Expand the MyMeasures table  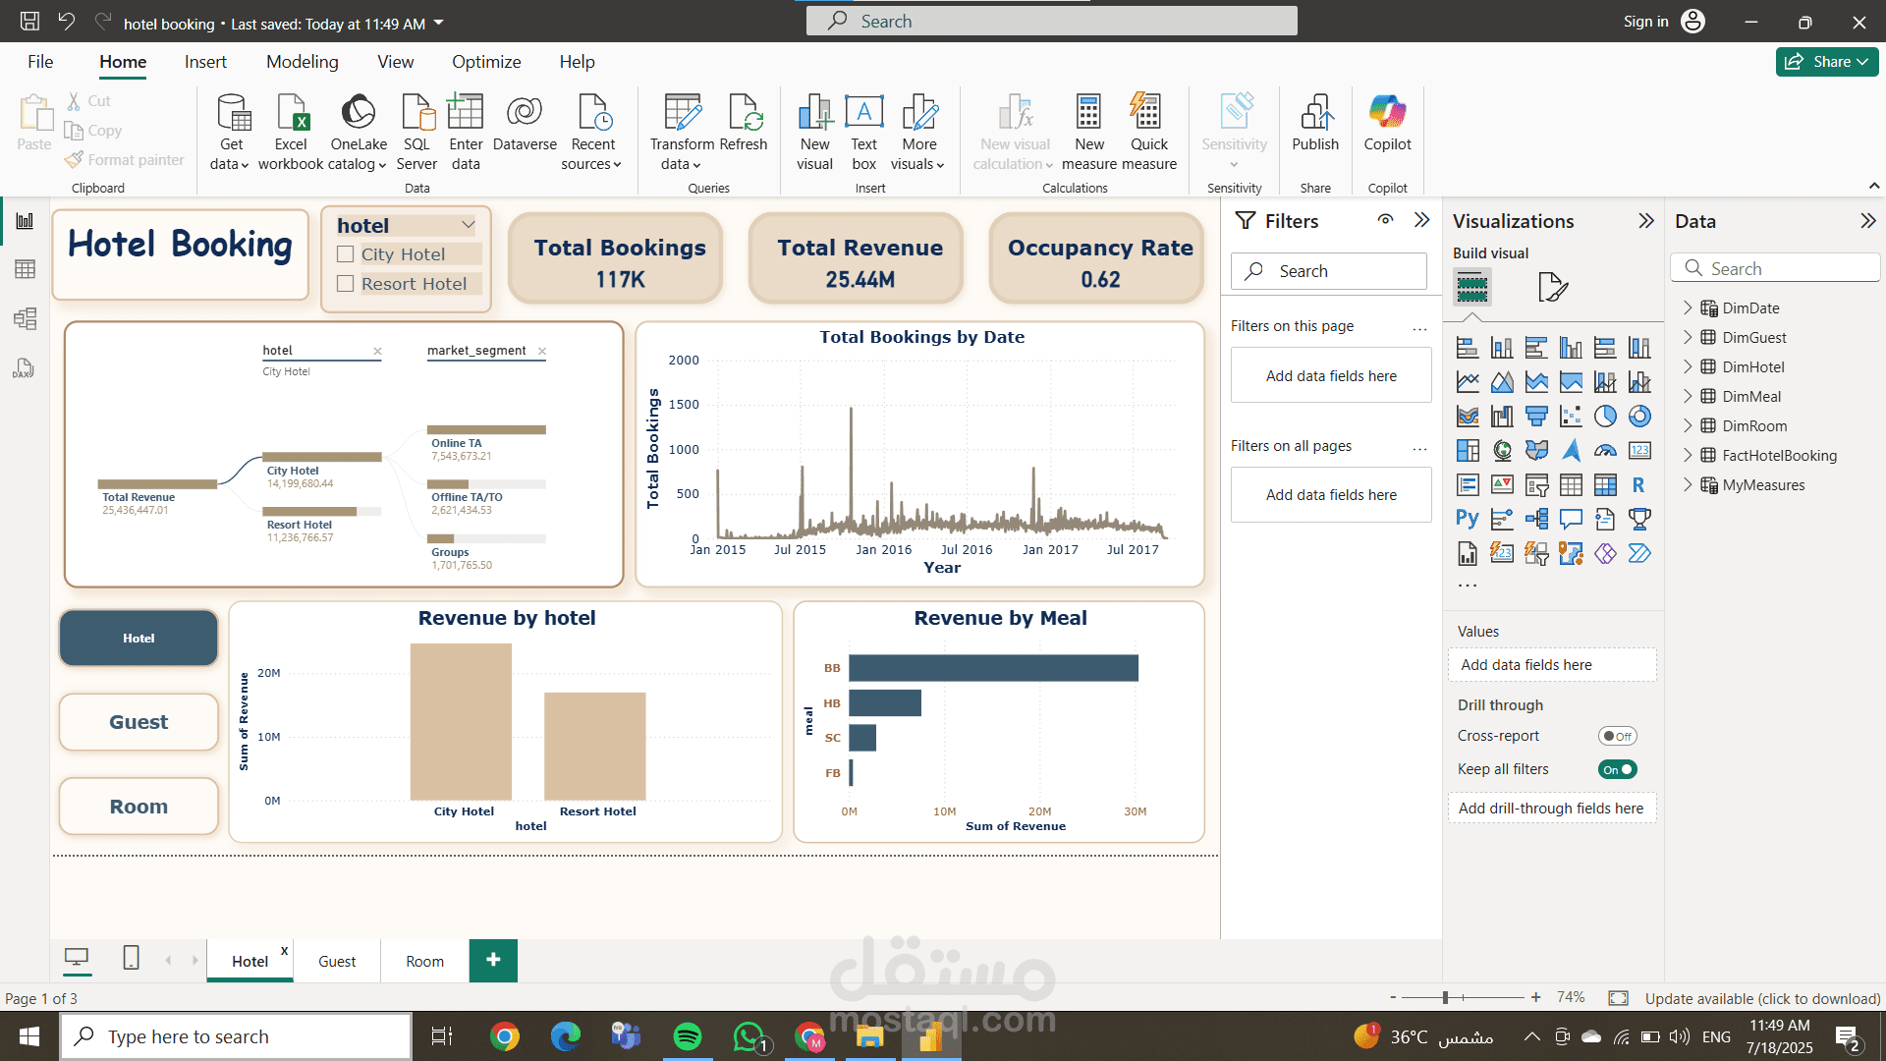point(1688,484)
